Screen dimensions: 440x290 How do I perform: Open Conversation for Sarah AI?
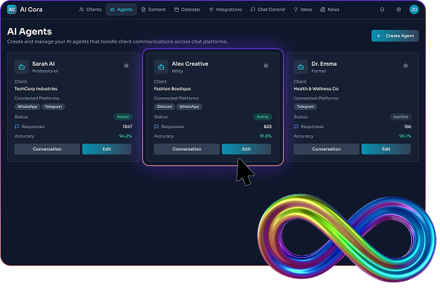point(47,149)
